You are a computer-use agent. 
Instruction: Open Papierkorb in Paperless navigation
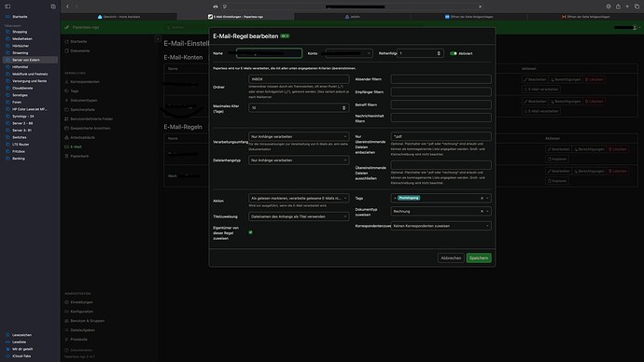click(x=79, y=157)
